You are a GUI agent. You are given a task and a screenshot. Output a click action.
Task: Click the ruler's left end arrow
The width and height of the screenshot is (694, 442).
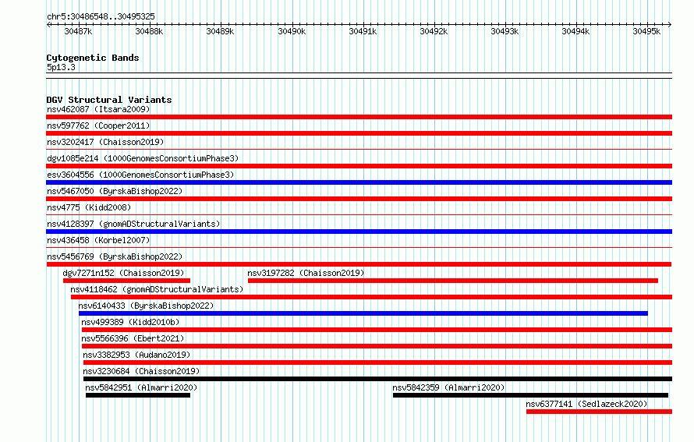(48, 24)
